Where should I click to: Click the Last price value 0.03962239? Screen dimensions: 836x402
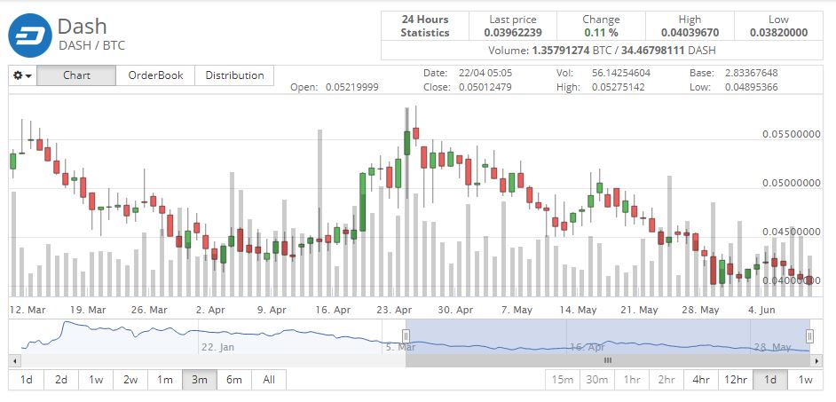pyautogui.click(x=513, y=33)
